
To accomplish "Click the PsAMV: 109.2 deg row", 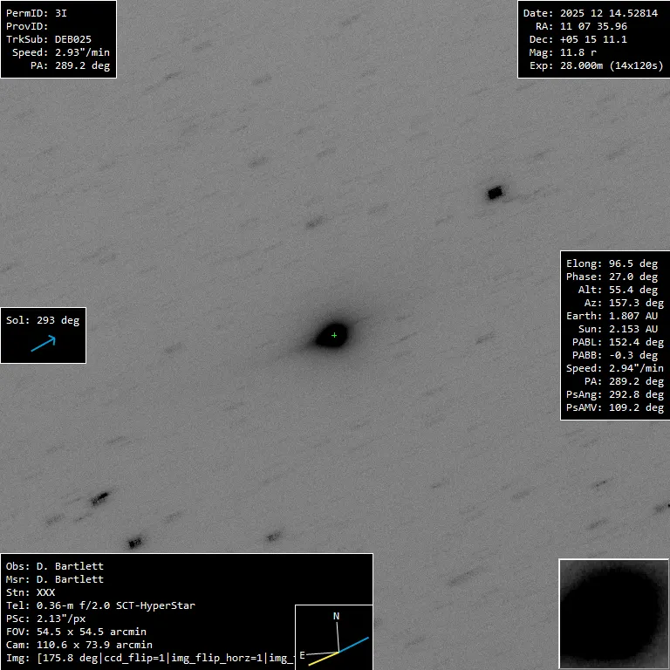I will coord(614,407).
